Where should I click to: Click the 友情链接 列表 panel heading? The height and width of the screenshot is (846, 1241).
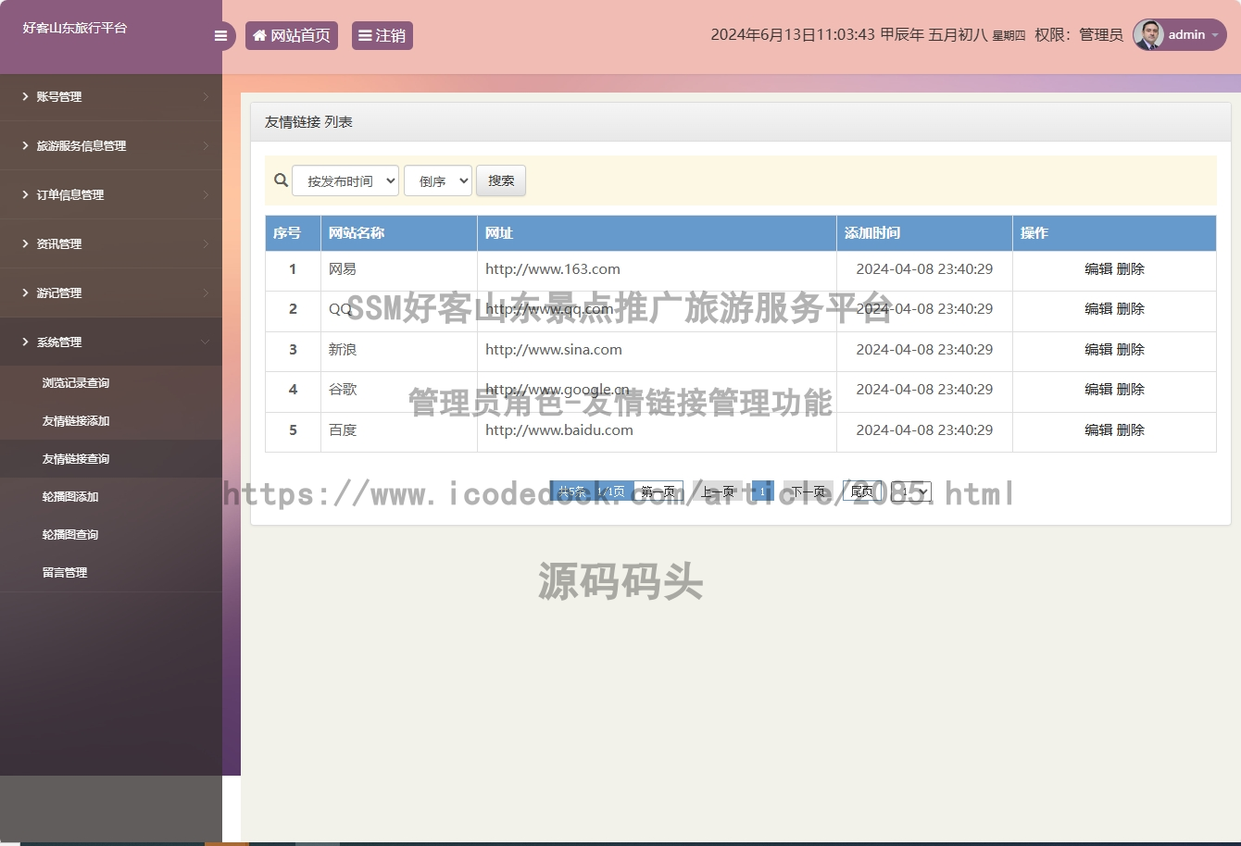click(x=308, y=122)
